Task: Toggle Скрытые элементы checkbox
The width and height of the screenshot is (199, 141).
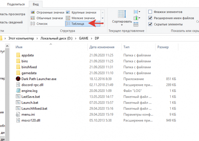Action: 150,24
